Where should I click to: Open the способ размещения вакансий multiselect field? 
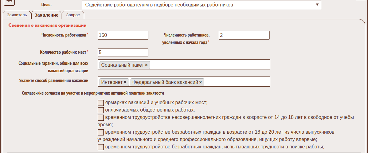coord(237,82)
